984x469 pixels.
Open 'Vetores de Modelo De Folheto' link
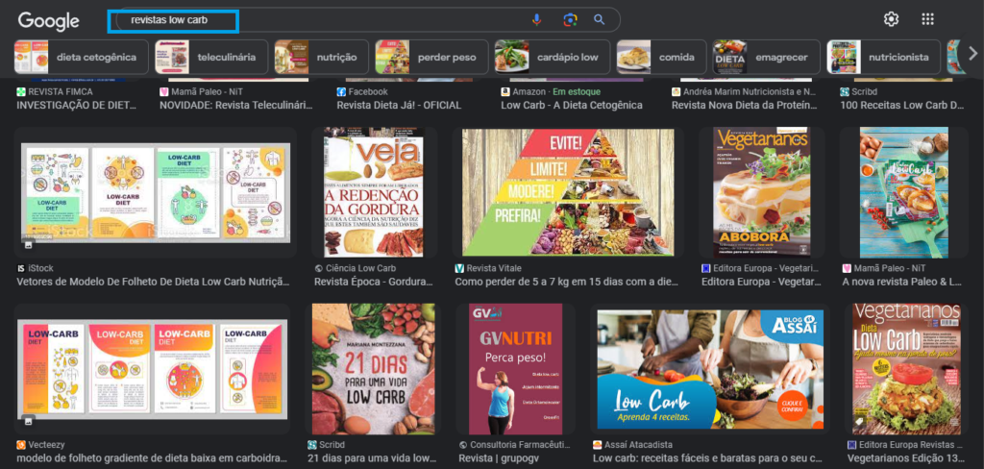tap(153, 282)
